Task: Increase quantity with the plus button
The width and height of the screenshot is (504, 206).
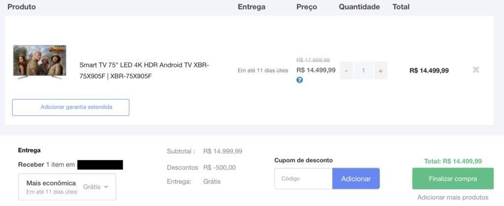Action: click(x=380, y=71)
